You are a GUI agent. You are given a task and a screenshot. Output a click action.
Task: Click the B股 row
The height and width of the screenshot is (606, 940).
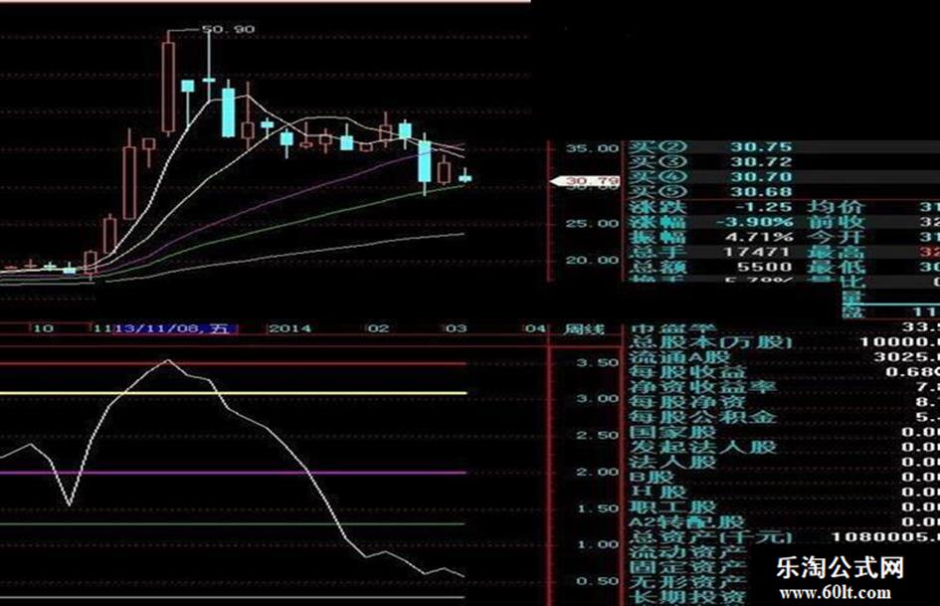784,477
